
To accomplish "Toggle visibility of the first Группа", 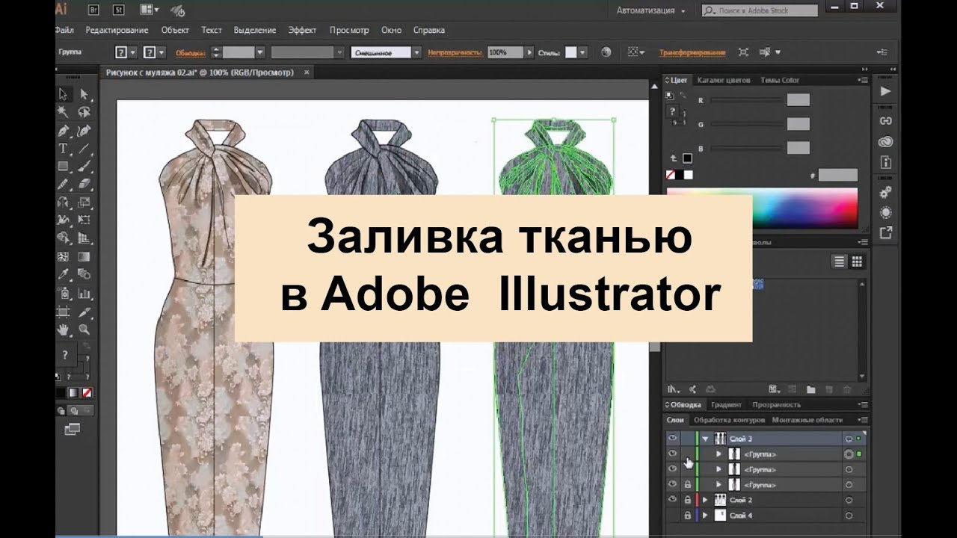I will (671, 453).
